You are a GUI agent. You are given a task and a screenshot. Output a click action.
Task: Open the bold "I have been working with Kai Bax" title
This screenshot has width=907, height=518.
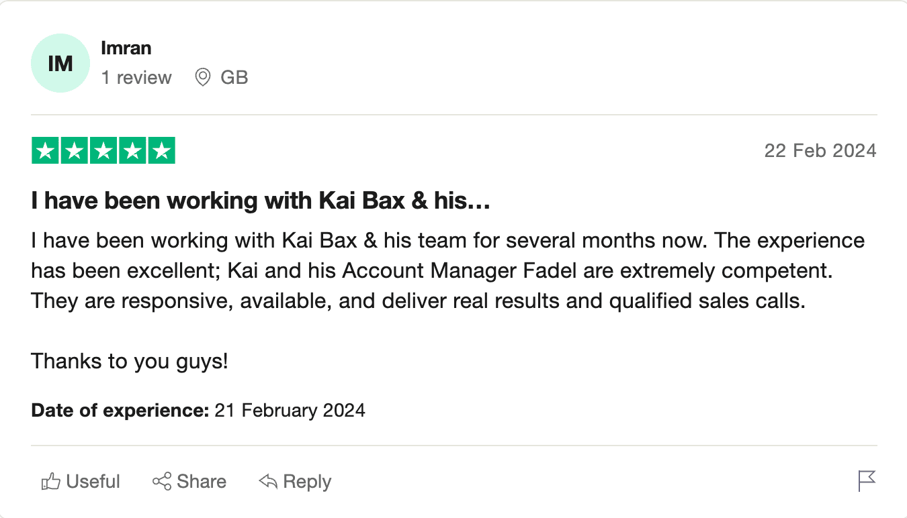tap(261, 201)
